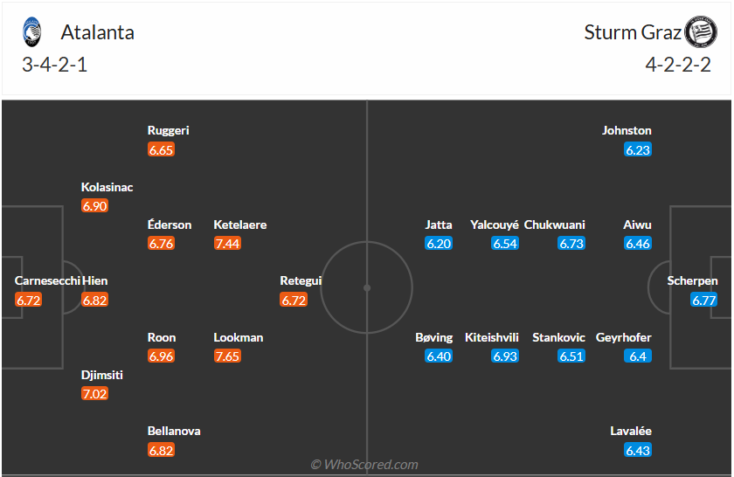Click the WhoScored.com watermark
The image size is (734, 477).
[x=364, y=465]
